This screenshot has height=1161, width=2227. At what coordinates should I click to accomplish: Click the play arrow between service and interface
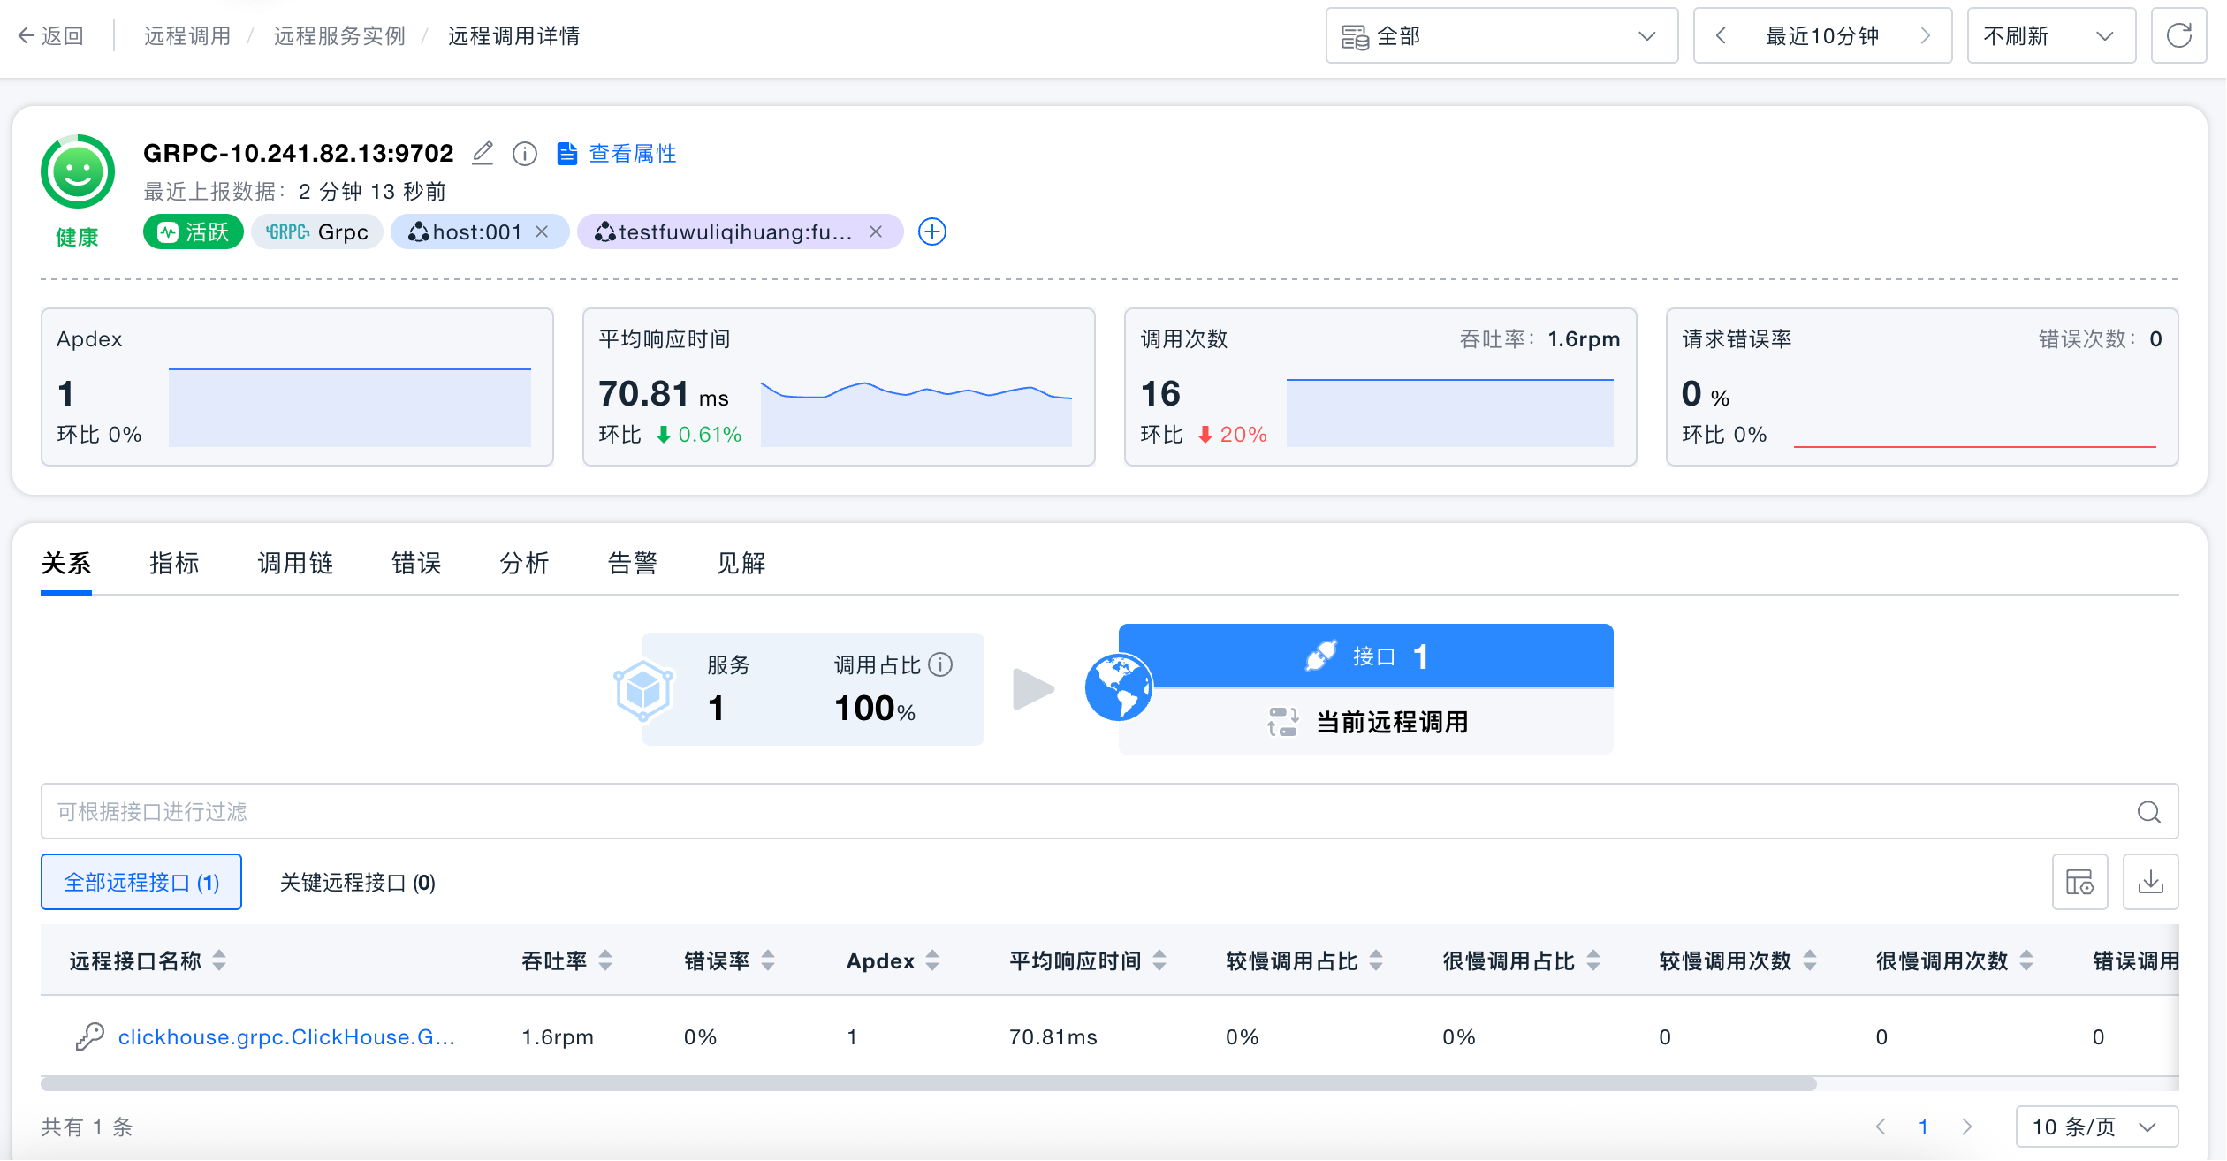(1033, 689)
